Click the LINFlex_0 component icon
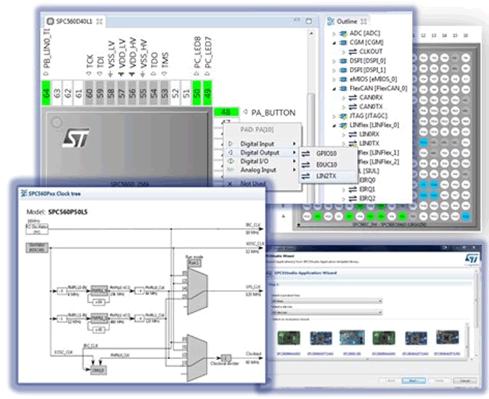Image resolution: width=489 pixels, height=399 pixels. click(x=343, y=125)
